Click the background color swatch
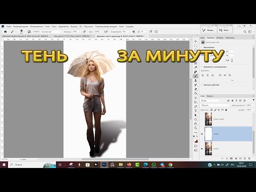The height and width of the screenshot is (192, 256). pos(196,142)
